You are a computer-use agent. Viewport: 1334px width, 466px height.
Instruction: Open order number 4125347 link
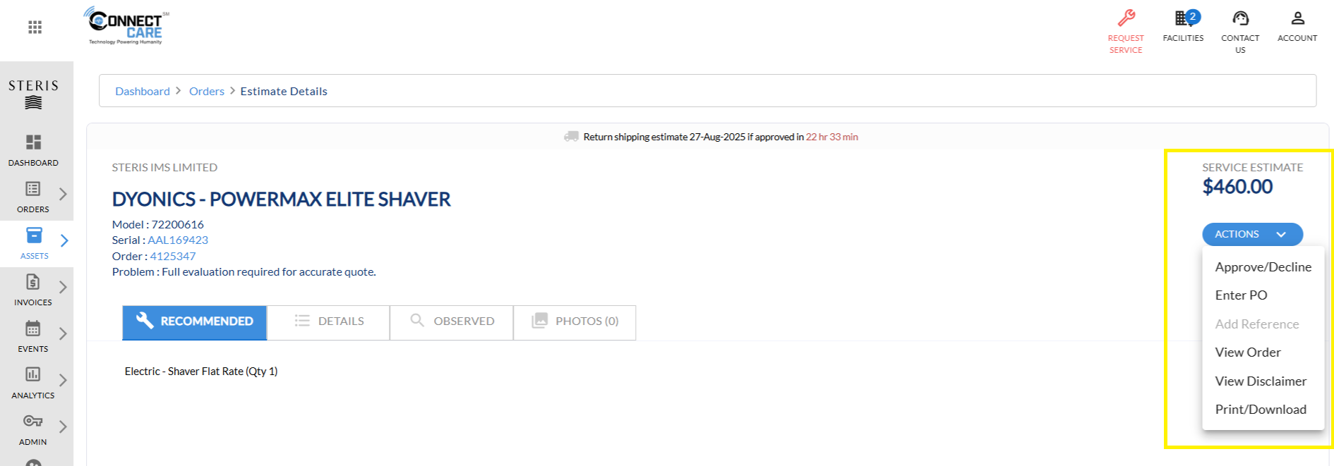tap(173, 256)
